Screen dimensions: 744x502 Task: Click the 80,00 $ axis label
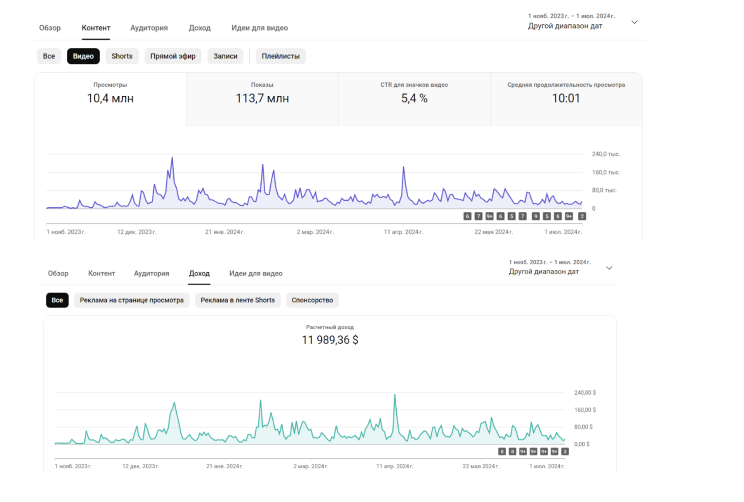pyautogui.click(x=583, y=427)
